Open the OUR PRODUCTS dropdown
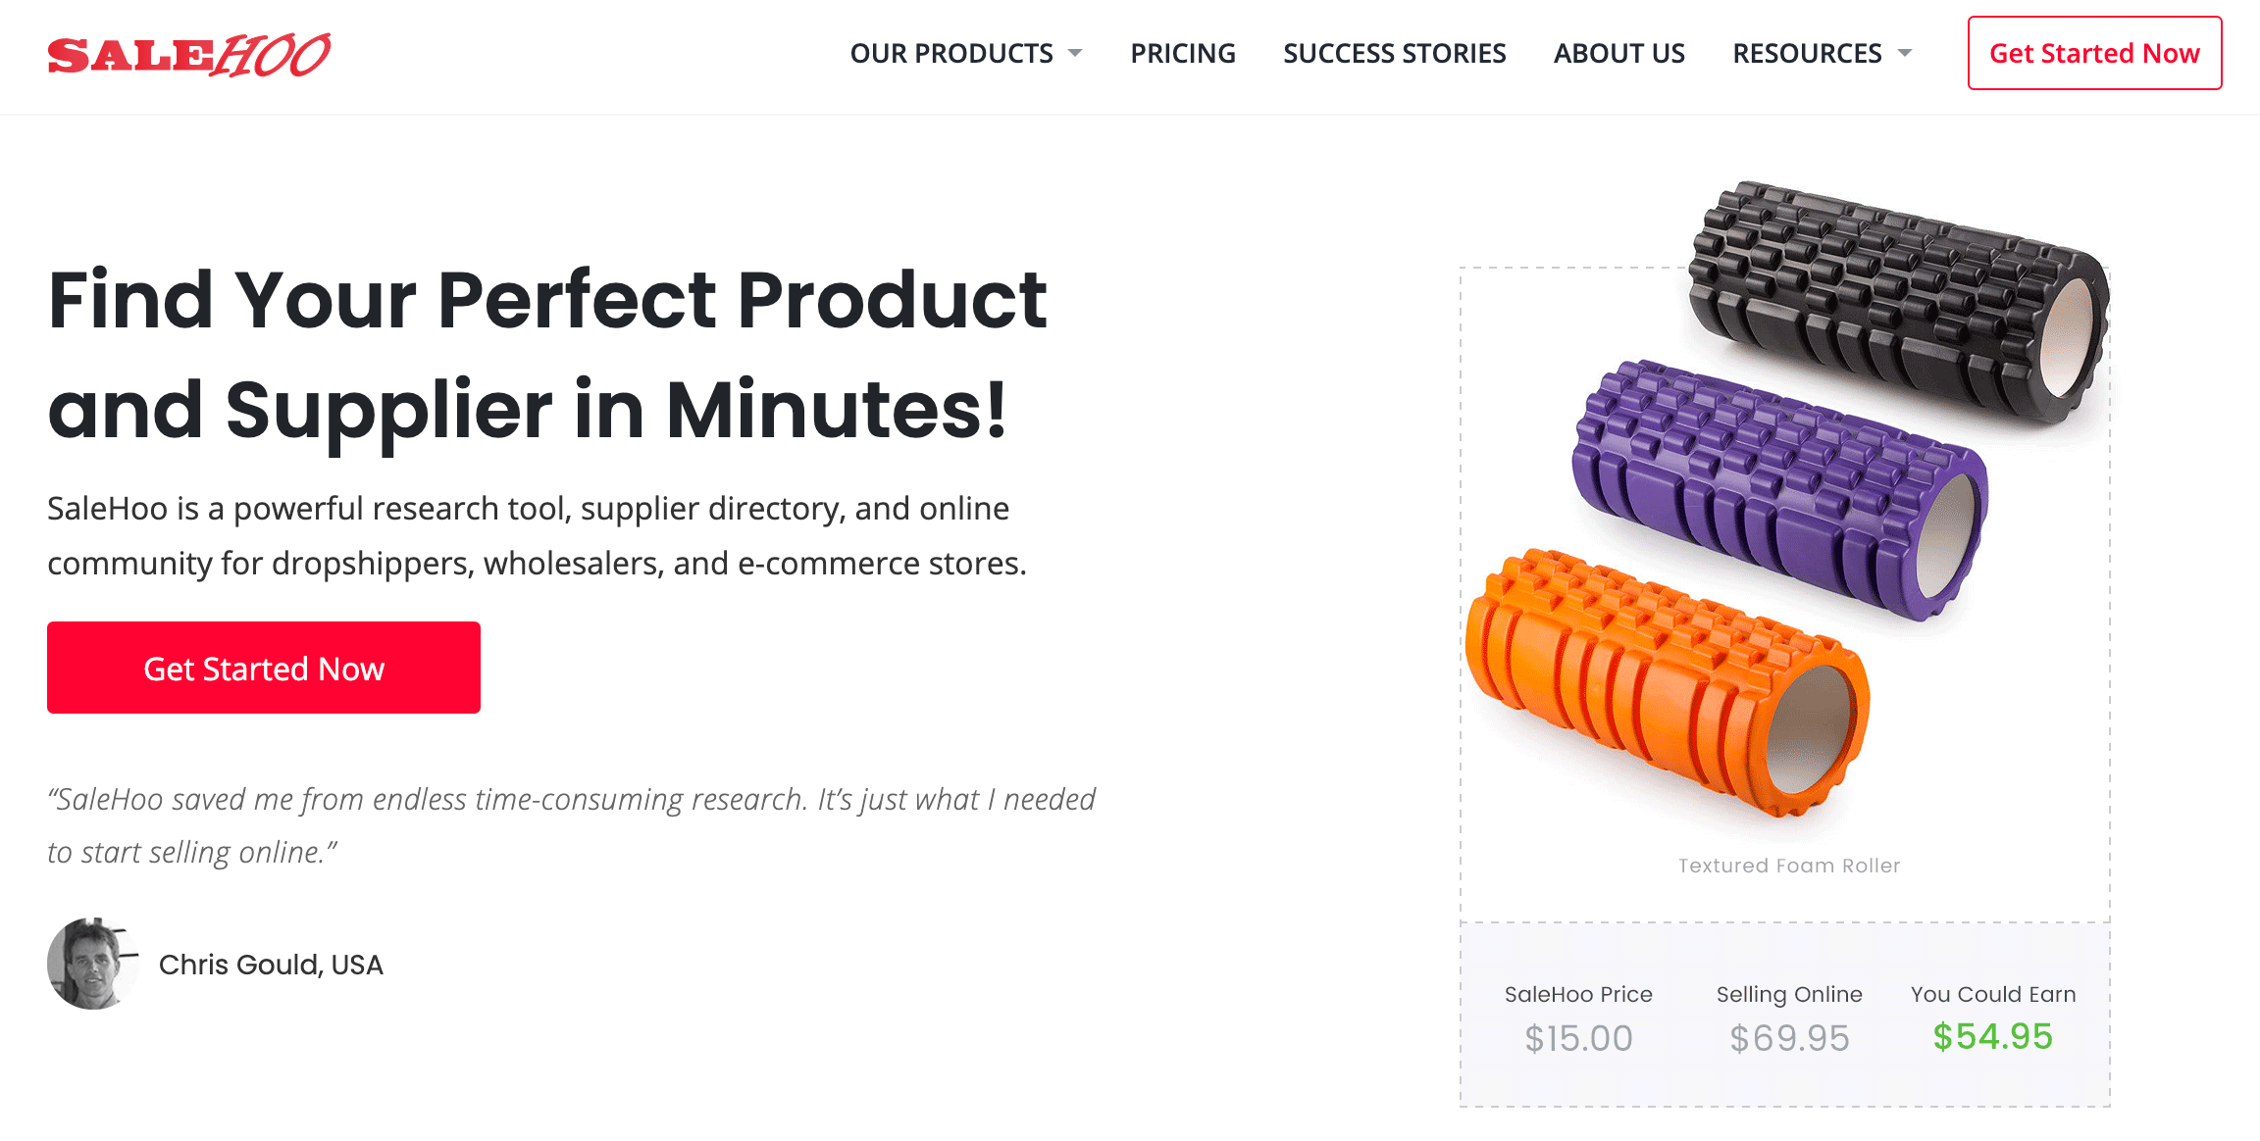The height and width of the screenshot is (1141, 2260). [949, 54]
